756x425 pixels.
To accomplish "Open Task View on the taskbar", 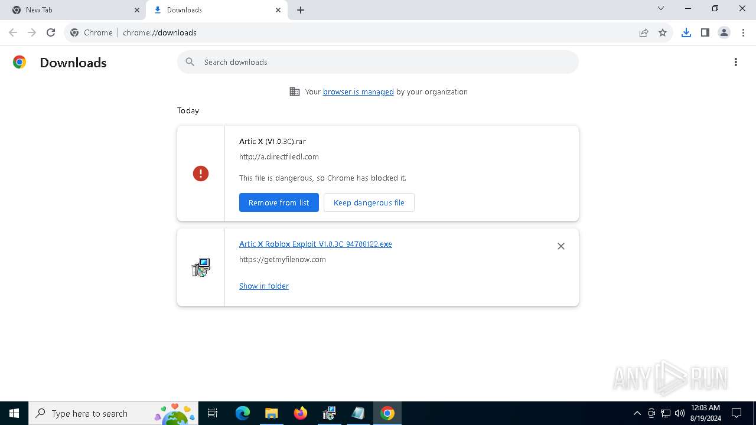I will (213, 413).
